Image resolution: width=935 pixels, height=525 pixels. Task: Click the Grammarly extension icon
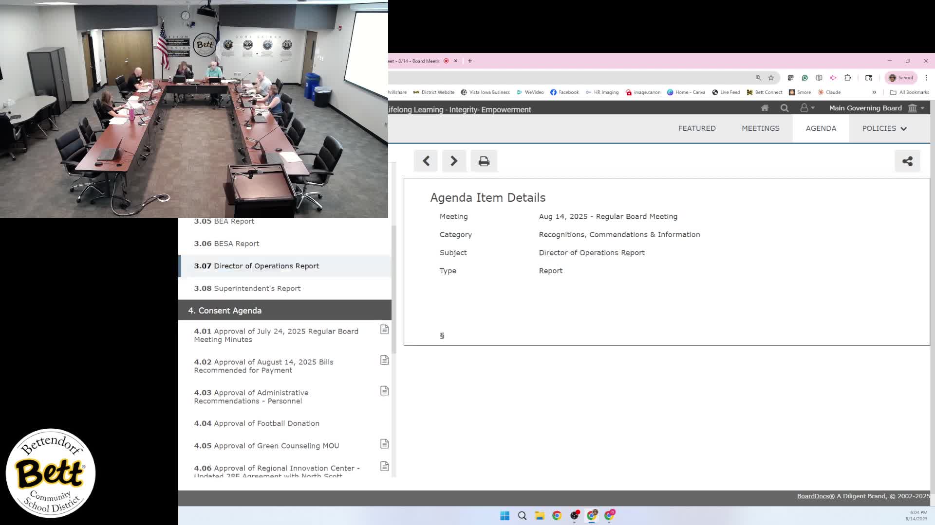804,78
